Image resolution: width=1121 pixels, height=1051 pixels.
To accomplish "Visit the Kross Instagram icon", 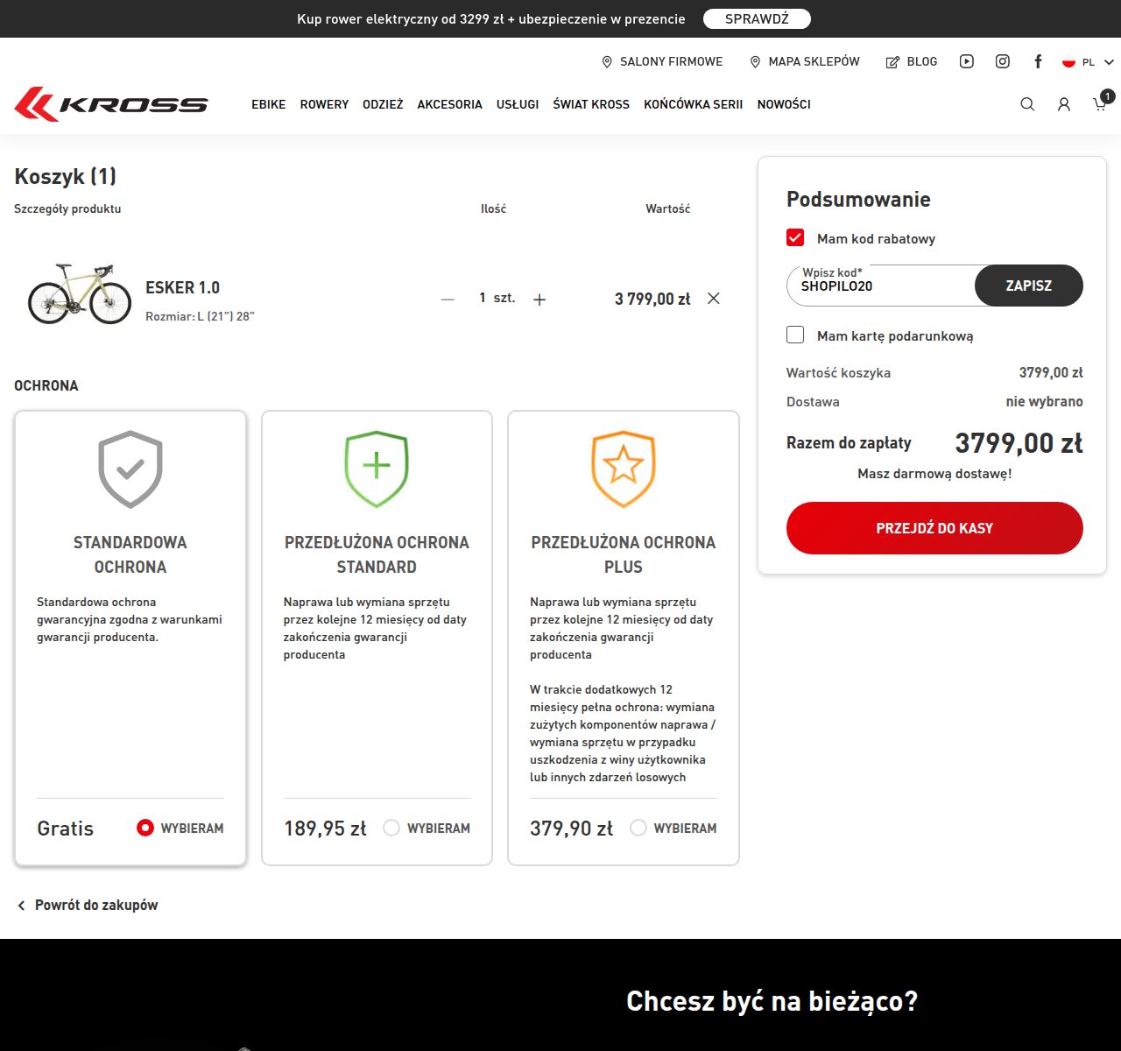I will click(x=1003, y=61).
